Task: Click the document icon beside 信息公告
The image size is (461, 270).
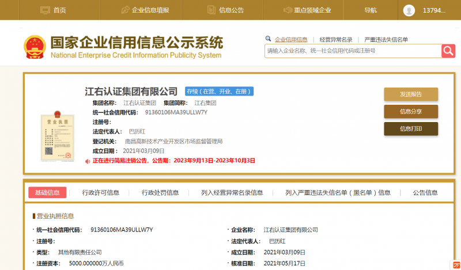Action: [211, 10]
